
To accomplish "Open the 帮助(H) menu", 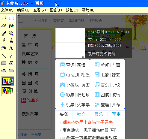I will (88, 10).
